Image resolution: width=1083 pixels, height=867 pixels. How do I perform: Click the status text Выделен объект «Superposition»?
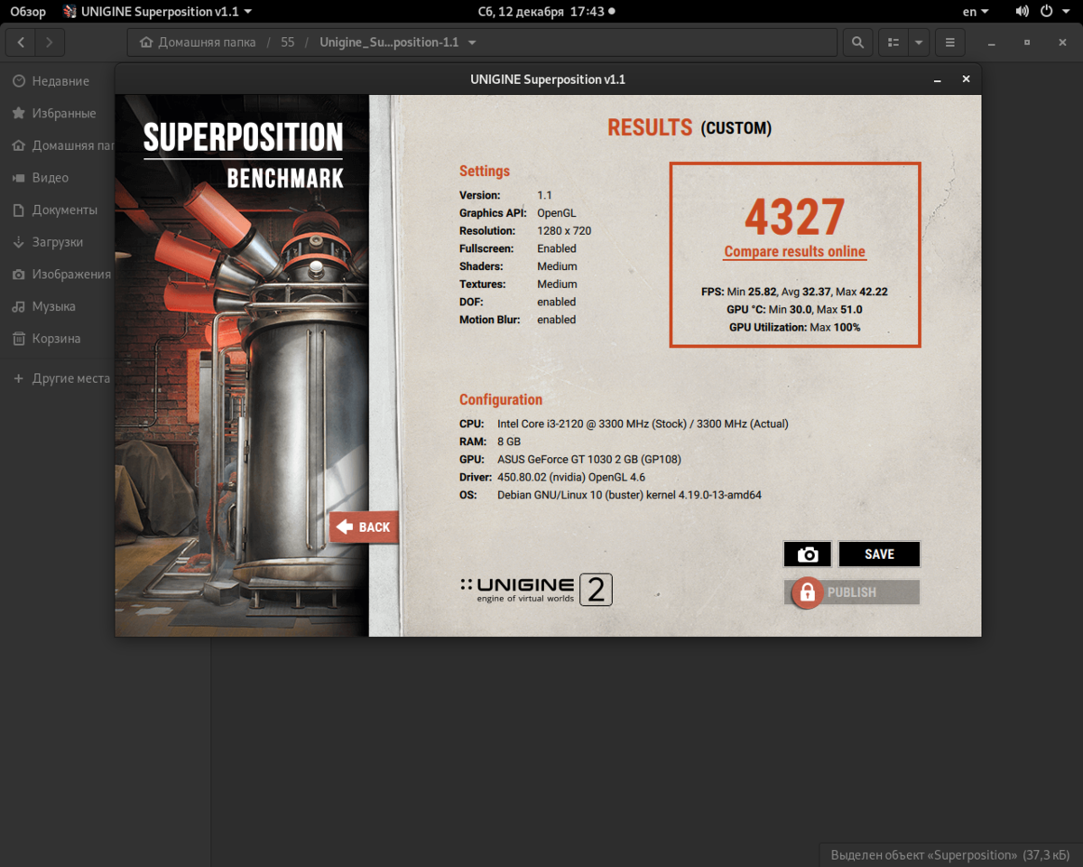click(x=950, y=854)
